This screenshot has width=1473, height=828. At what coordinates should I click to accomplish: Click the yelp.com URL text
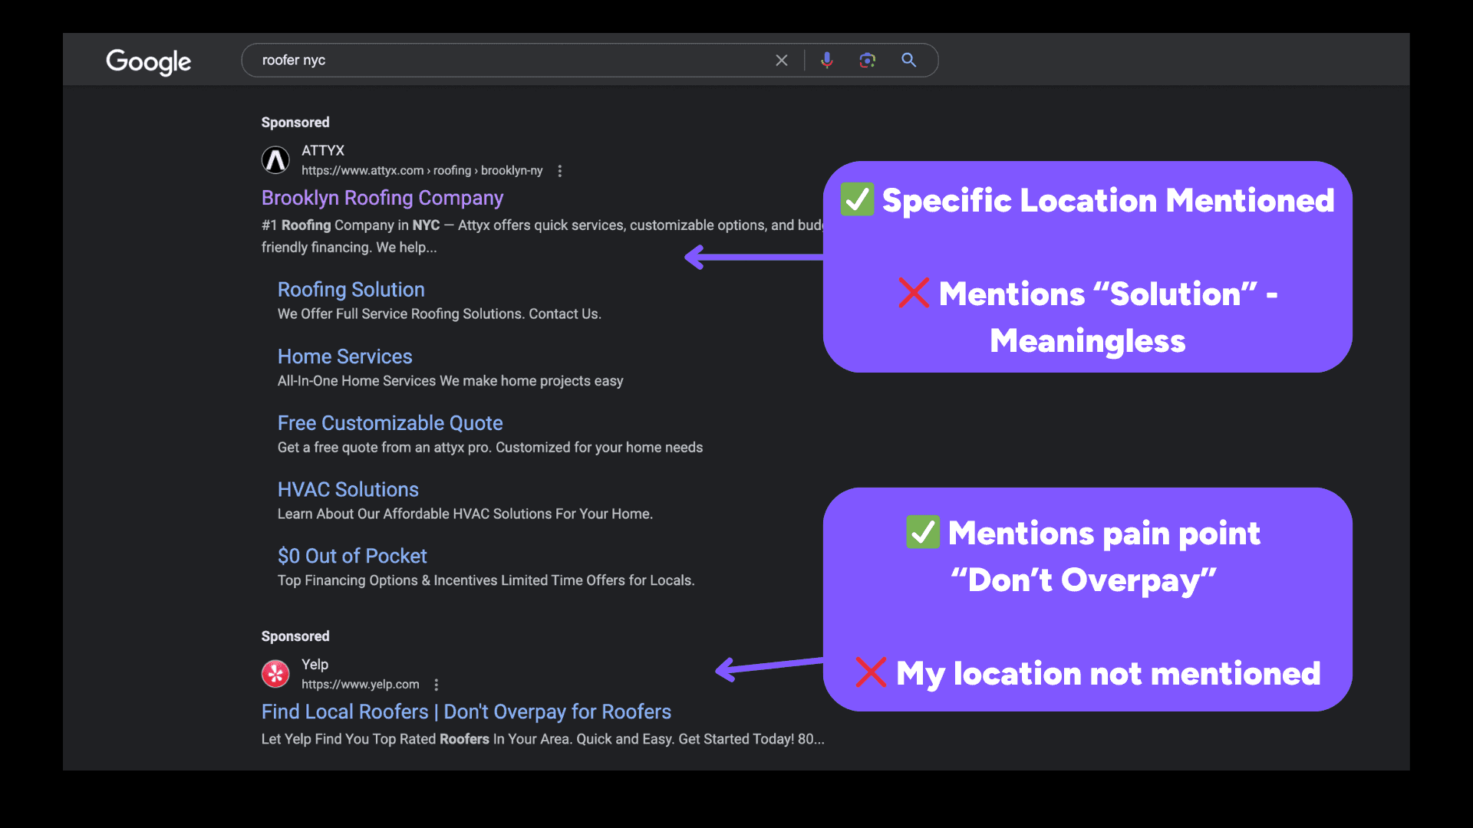click(360, 685)
